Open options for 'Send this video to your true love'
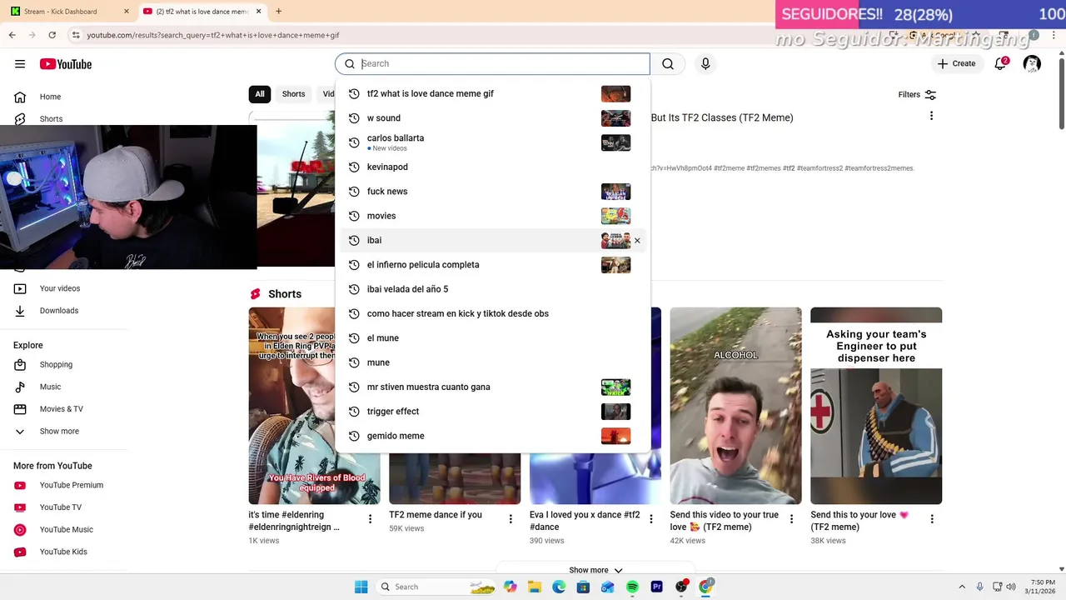1066x600 pixels. pyautogui.click(x=792, y=519)
